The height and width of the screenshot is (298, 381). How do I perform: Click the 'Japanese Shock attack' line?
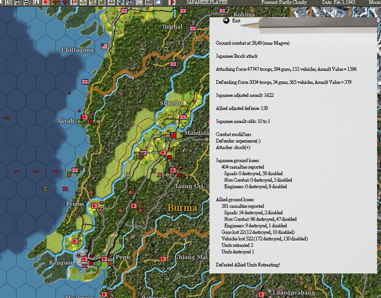[x=237, y=56]
